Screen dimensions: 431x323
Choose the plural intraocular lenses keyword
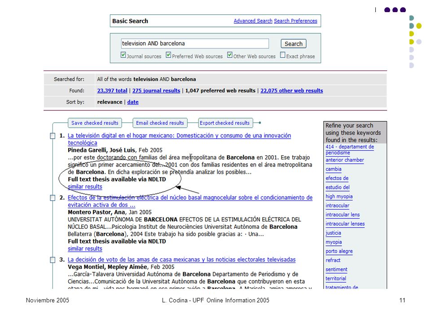click(x=345, y=224)
